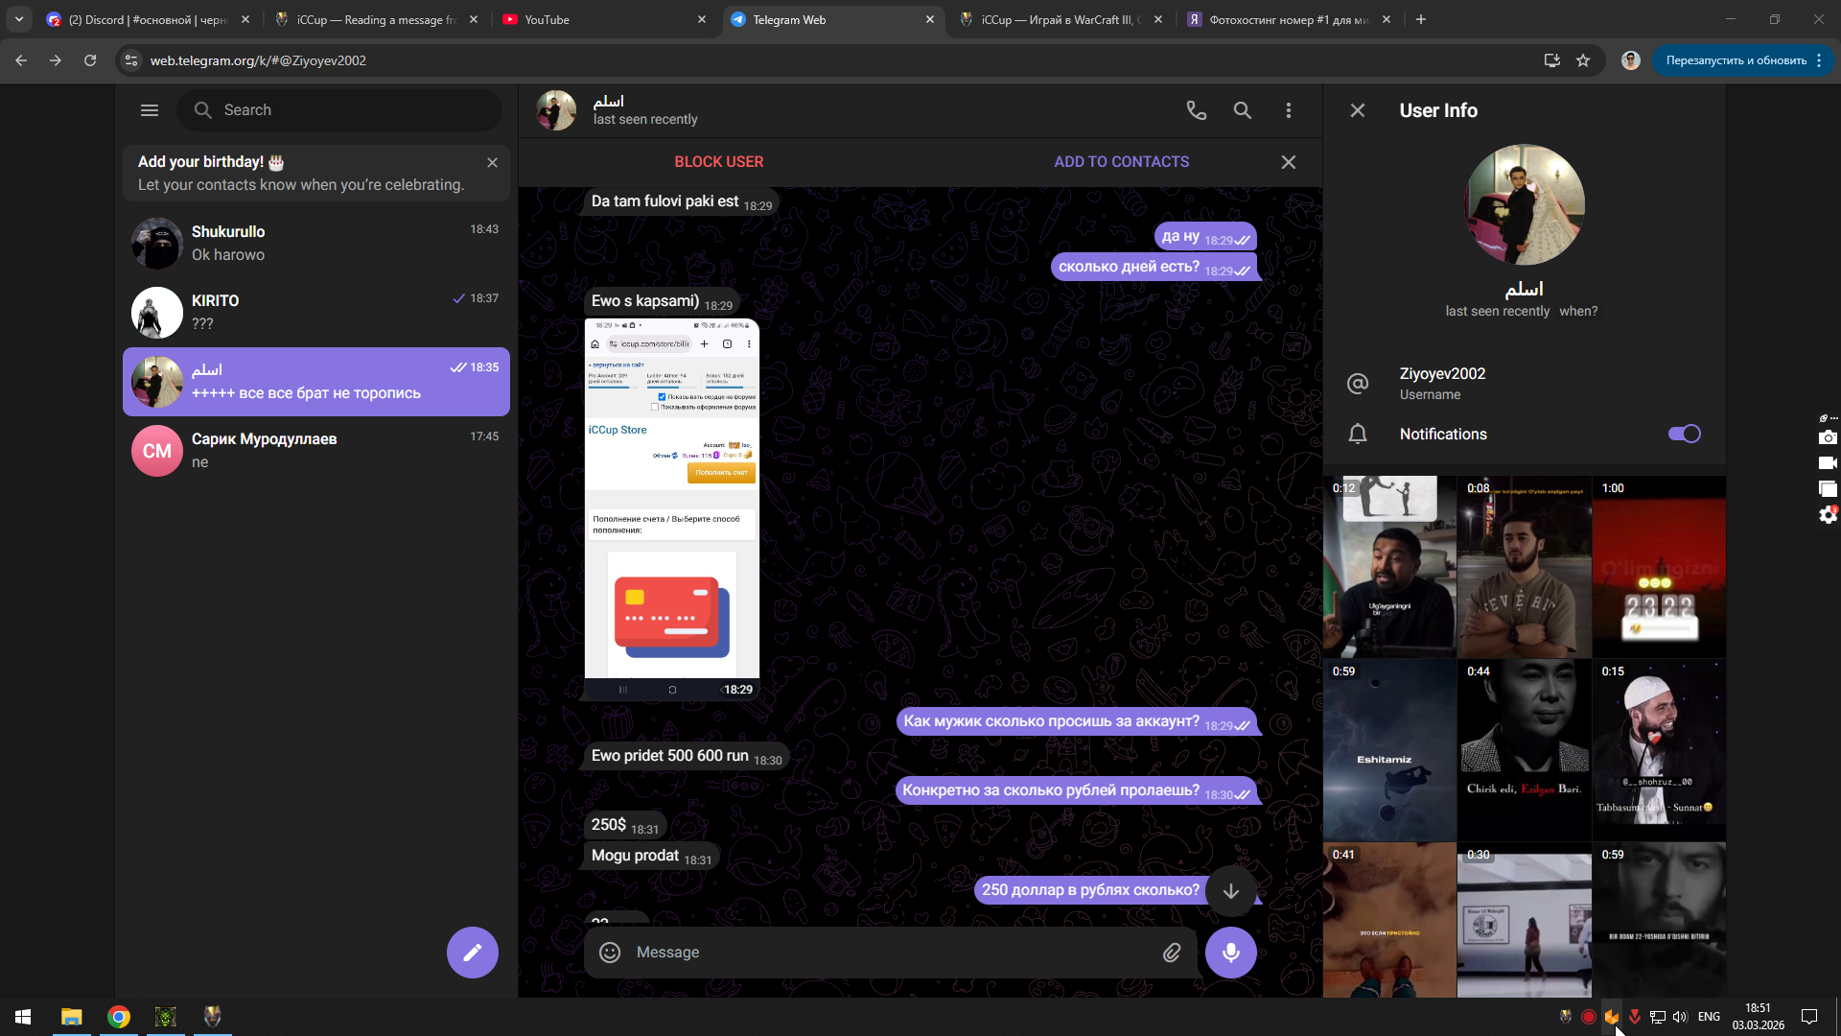Toggle Notifications switch off
This screenshot has height=1036, width=1841.
(1684, 434)
